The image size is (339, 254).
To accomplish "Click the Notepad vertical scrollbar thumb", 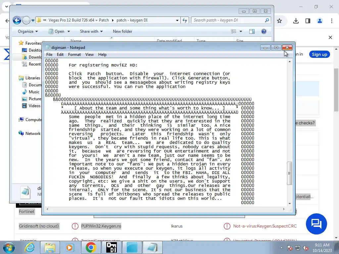I will [x=289, y=173].
